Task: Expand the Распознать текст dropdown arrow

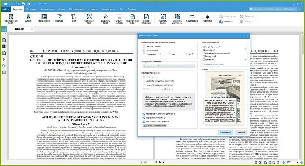Action: point(97,19)
